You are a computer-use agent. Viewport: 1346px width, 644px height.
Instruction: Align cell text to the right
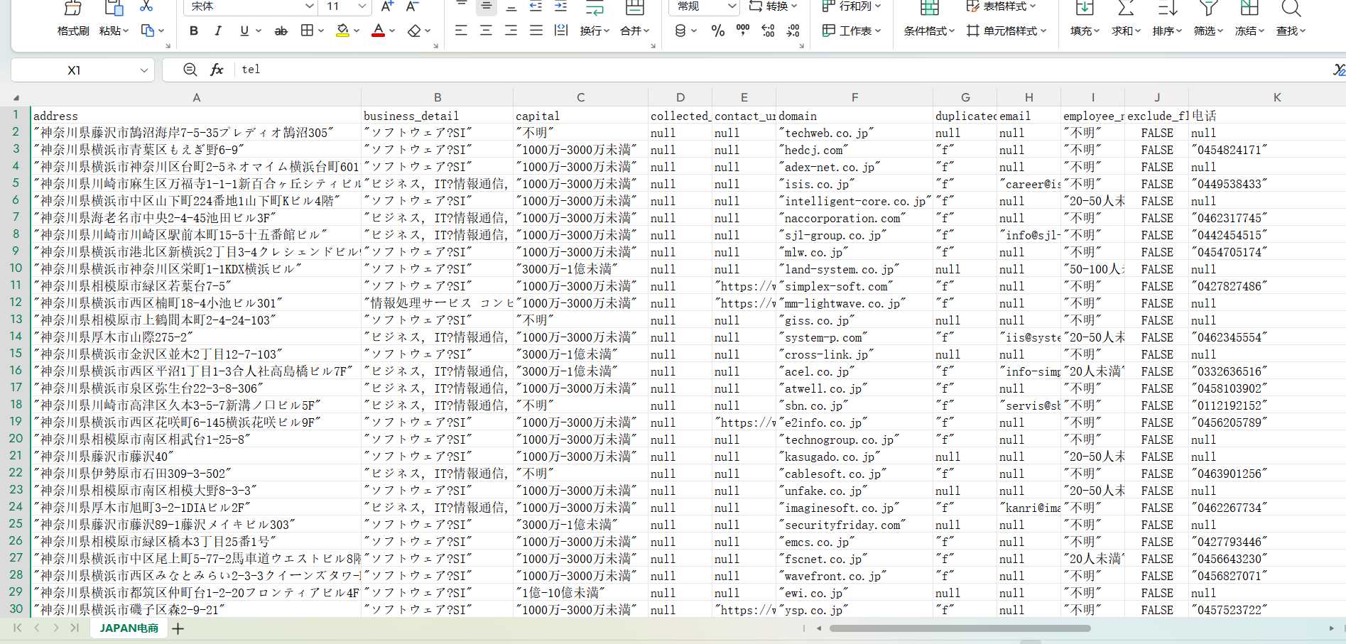point(511,31)
